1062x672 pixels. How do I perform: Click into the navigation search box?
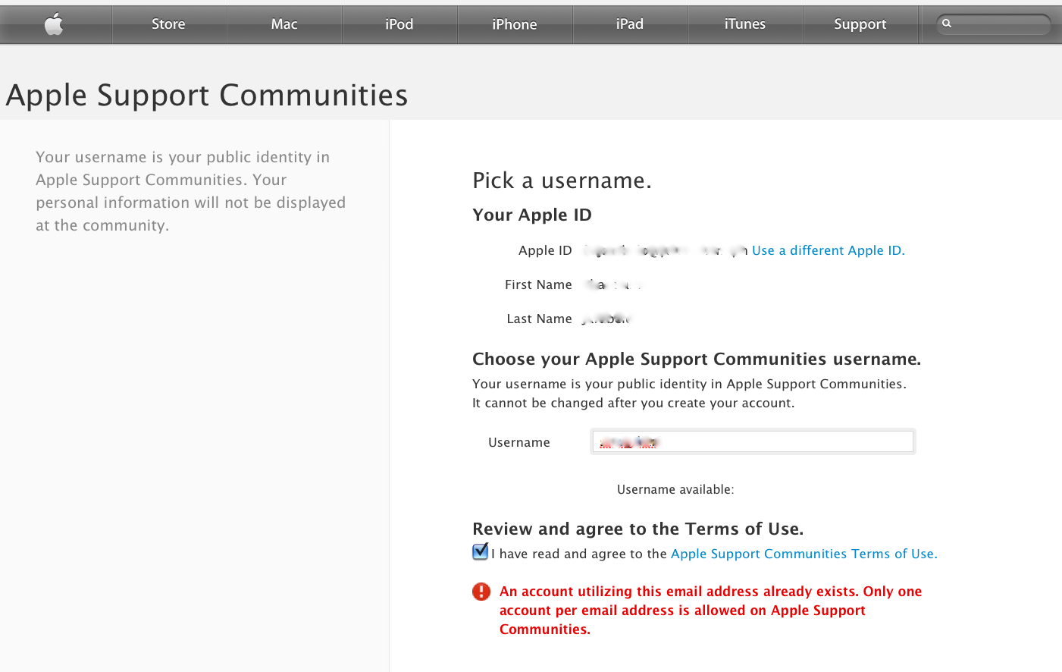pos(994,24)
